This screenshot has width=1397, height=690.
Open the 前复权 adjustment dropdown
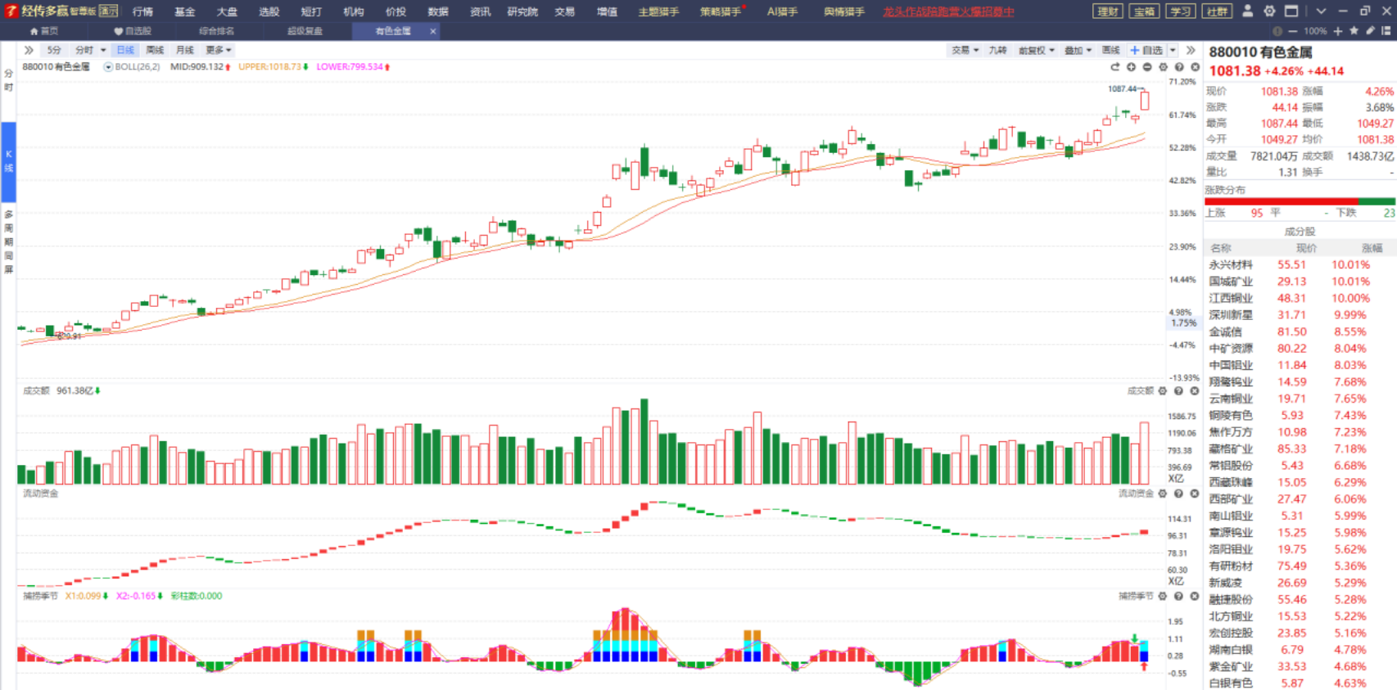tap(1036, 51)
